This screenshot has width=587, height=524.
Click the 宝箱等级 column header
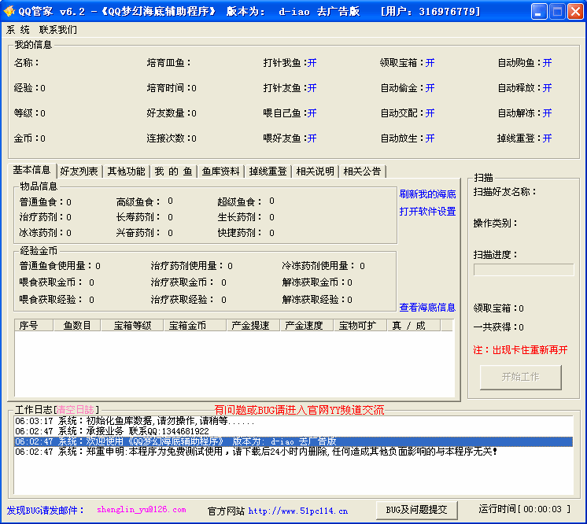tap(132, 326)
